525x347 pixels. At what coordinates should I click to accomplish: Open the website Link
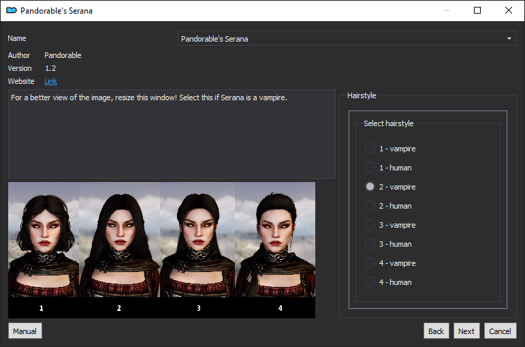[50, 81]
